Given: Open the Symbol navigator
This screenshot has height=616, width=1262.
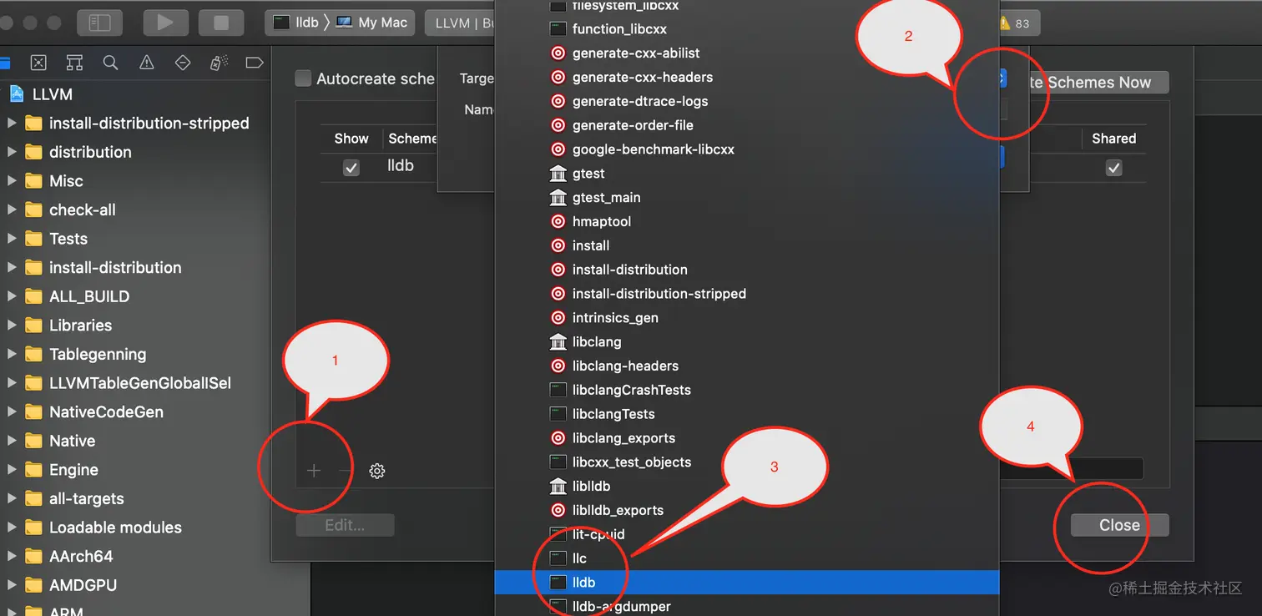Looking at the screenshot, I should pos(74,63).
